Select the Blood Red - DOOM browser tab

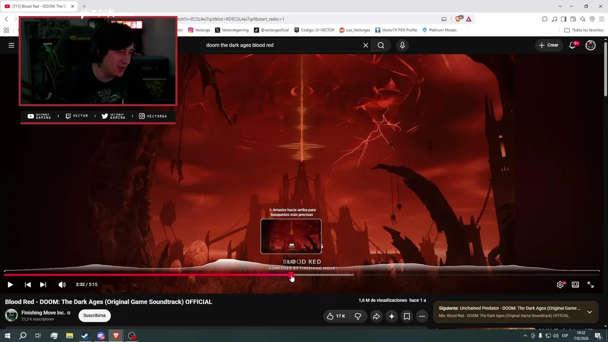[x=39, y=6]
